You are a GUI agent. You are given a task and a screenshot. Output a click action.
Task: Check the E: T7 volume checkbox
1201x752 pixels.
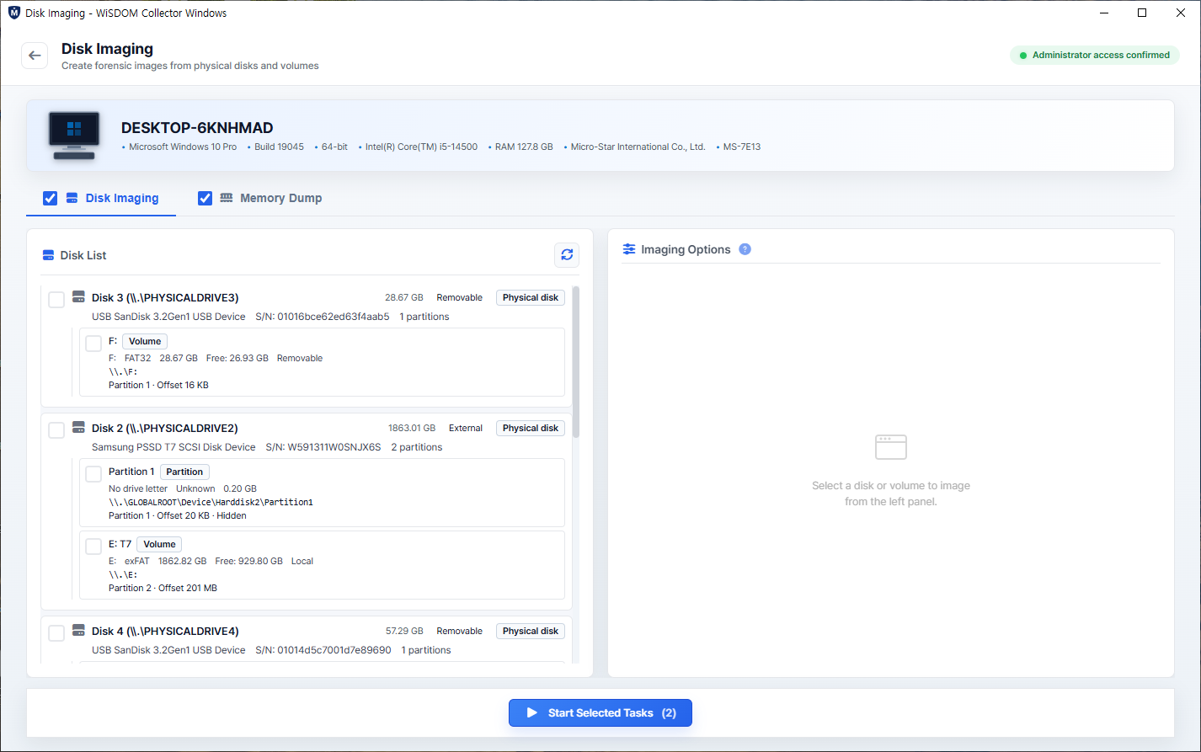93,547
